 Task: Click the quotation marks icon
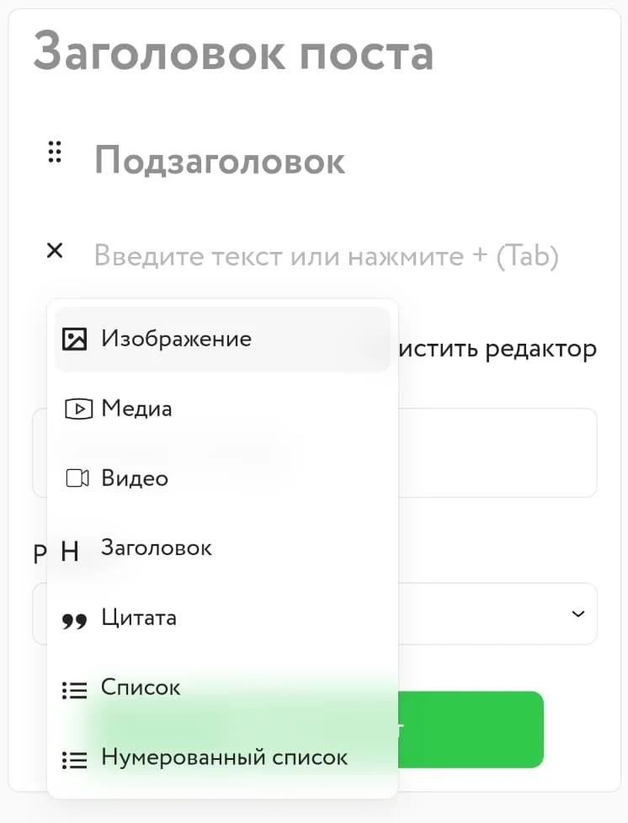[75, 622]
